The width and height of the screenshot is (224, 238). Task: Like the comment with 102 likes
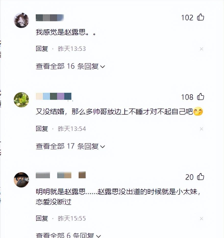point(201,17)
